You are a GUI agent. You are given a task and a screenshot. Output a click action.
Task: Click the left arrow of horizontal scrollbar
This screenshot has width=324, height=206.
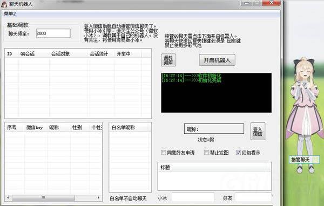pyautogui.click(x=8, y=197)
